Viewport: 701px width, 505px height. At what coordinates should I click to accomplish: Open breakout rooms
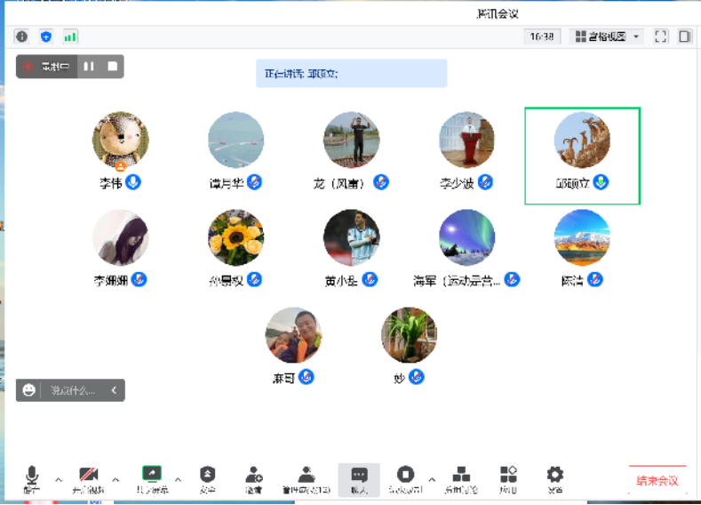[460, 478]
